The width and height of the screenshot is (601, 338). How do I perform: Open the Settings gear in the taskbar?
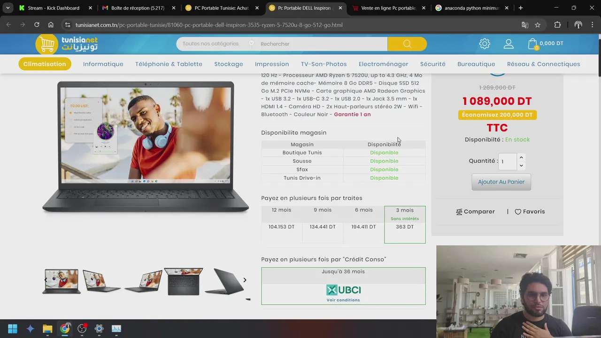(99, 329)
